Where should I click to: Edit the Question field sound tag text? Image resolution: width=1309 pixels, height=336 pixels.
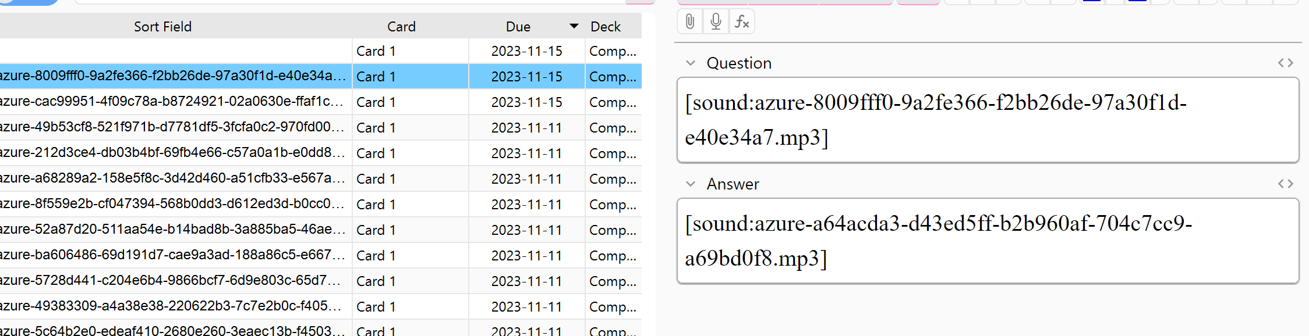(x=932, y=119)
